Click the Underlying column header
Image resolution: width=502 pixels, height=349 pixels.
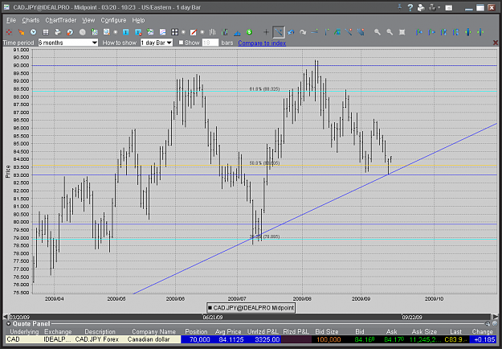pyautogui.click(x=24, y=331)
